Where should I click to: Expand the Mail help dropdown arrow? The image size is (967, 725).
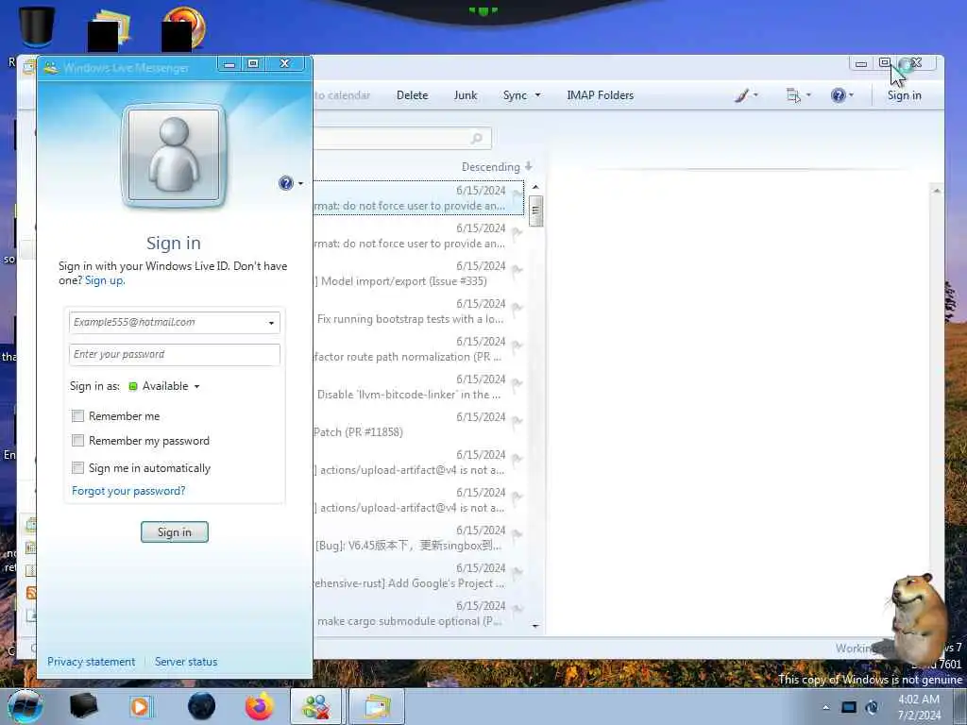tap(851, 95)
